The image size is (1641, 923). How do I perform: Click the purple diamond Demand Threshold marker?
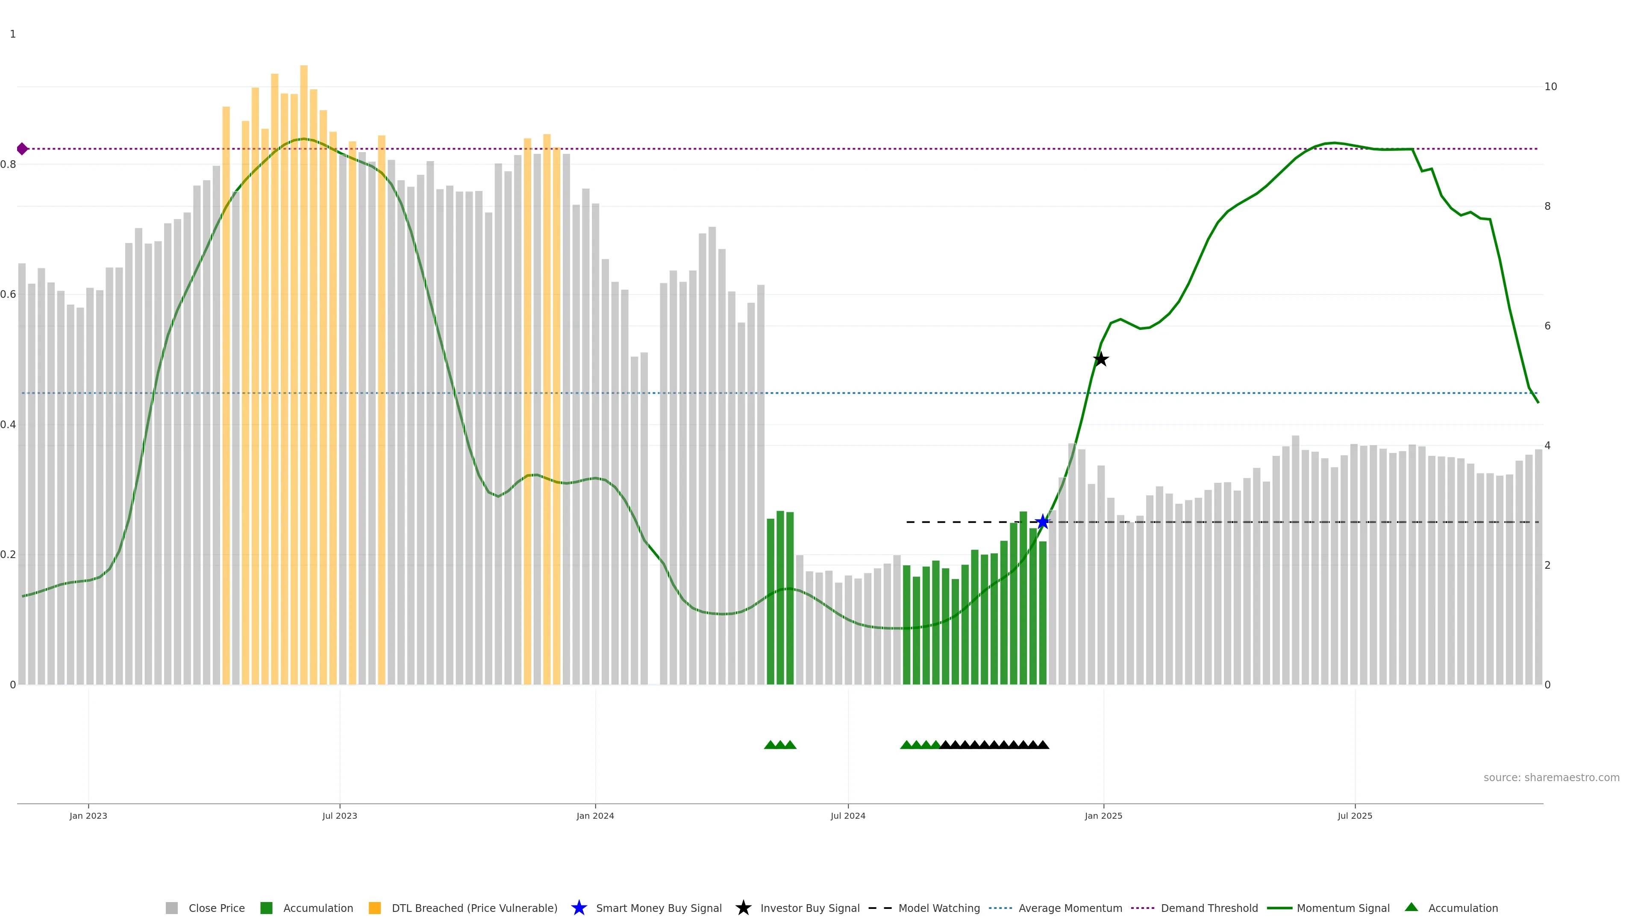pyautogui.click(x=22, y=149)
